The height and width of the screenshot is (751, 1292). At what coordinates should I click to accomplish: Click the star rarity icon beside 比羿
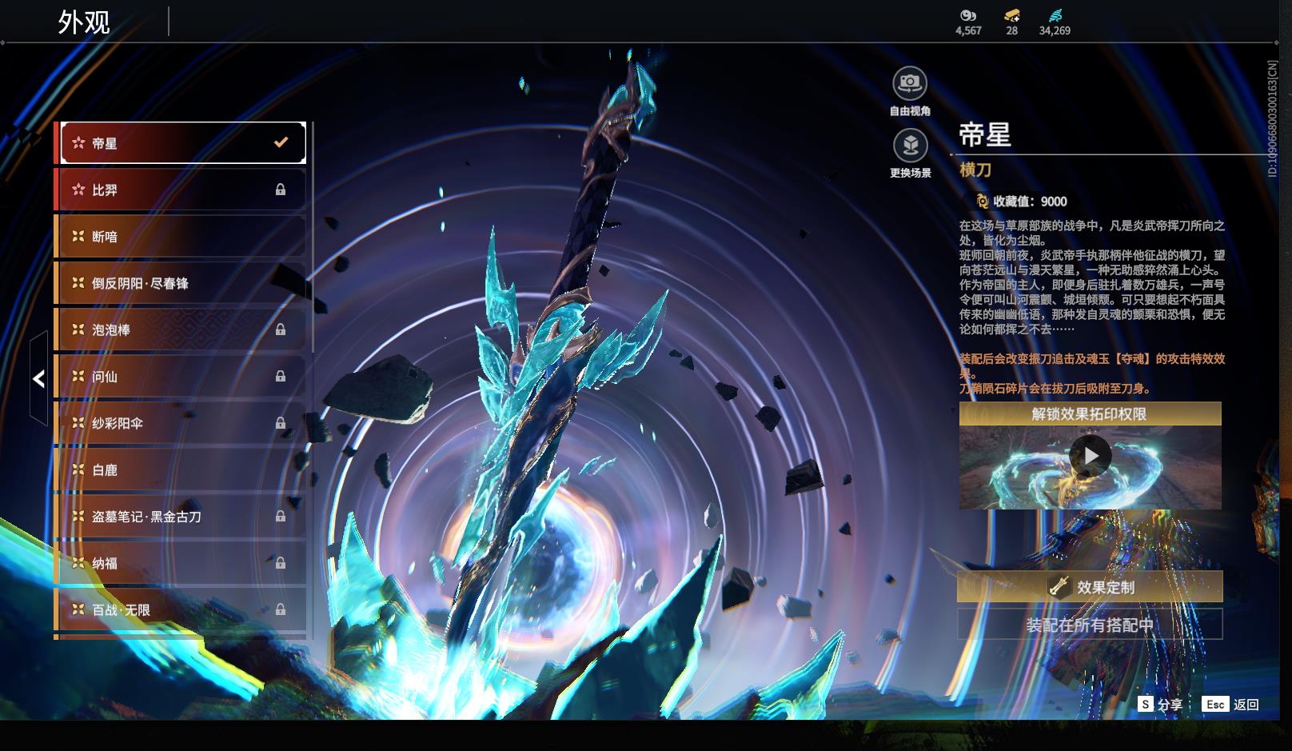pos(78,190)
